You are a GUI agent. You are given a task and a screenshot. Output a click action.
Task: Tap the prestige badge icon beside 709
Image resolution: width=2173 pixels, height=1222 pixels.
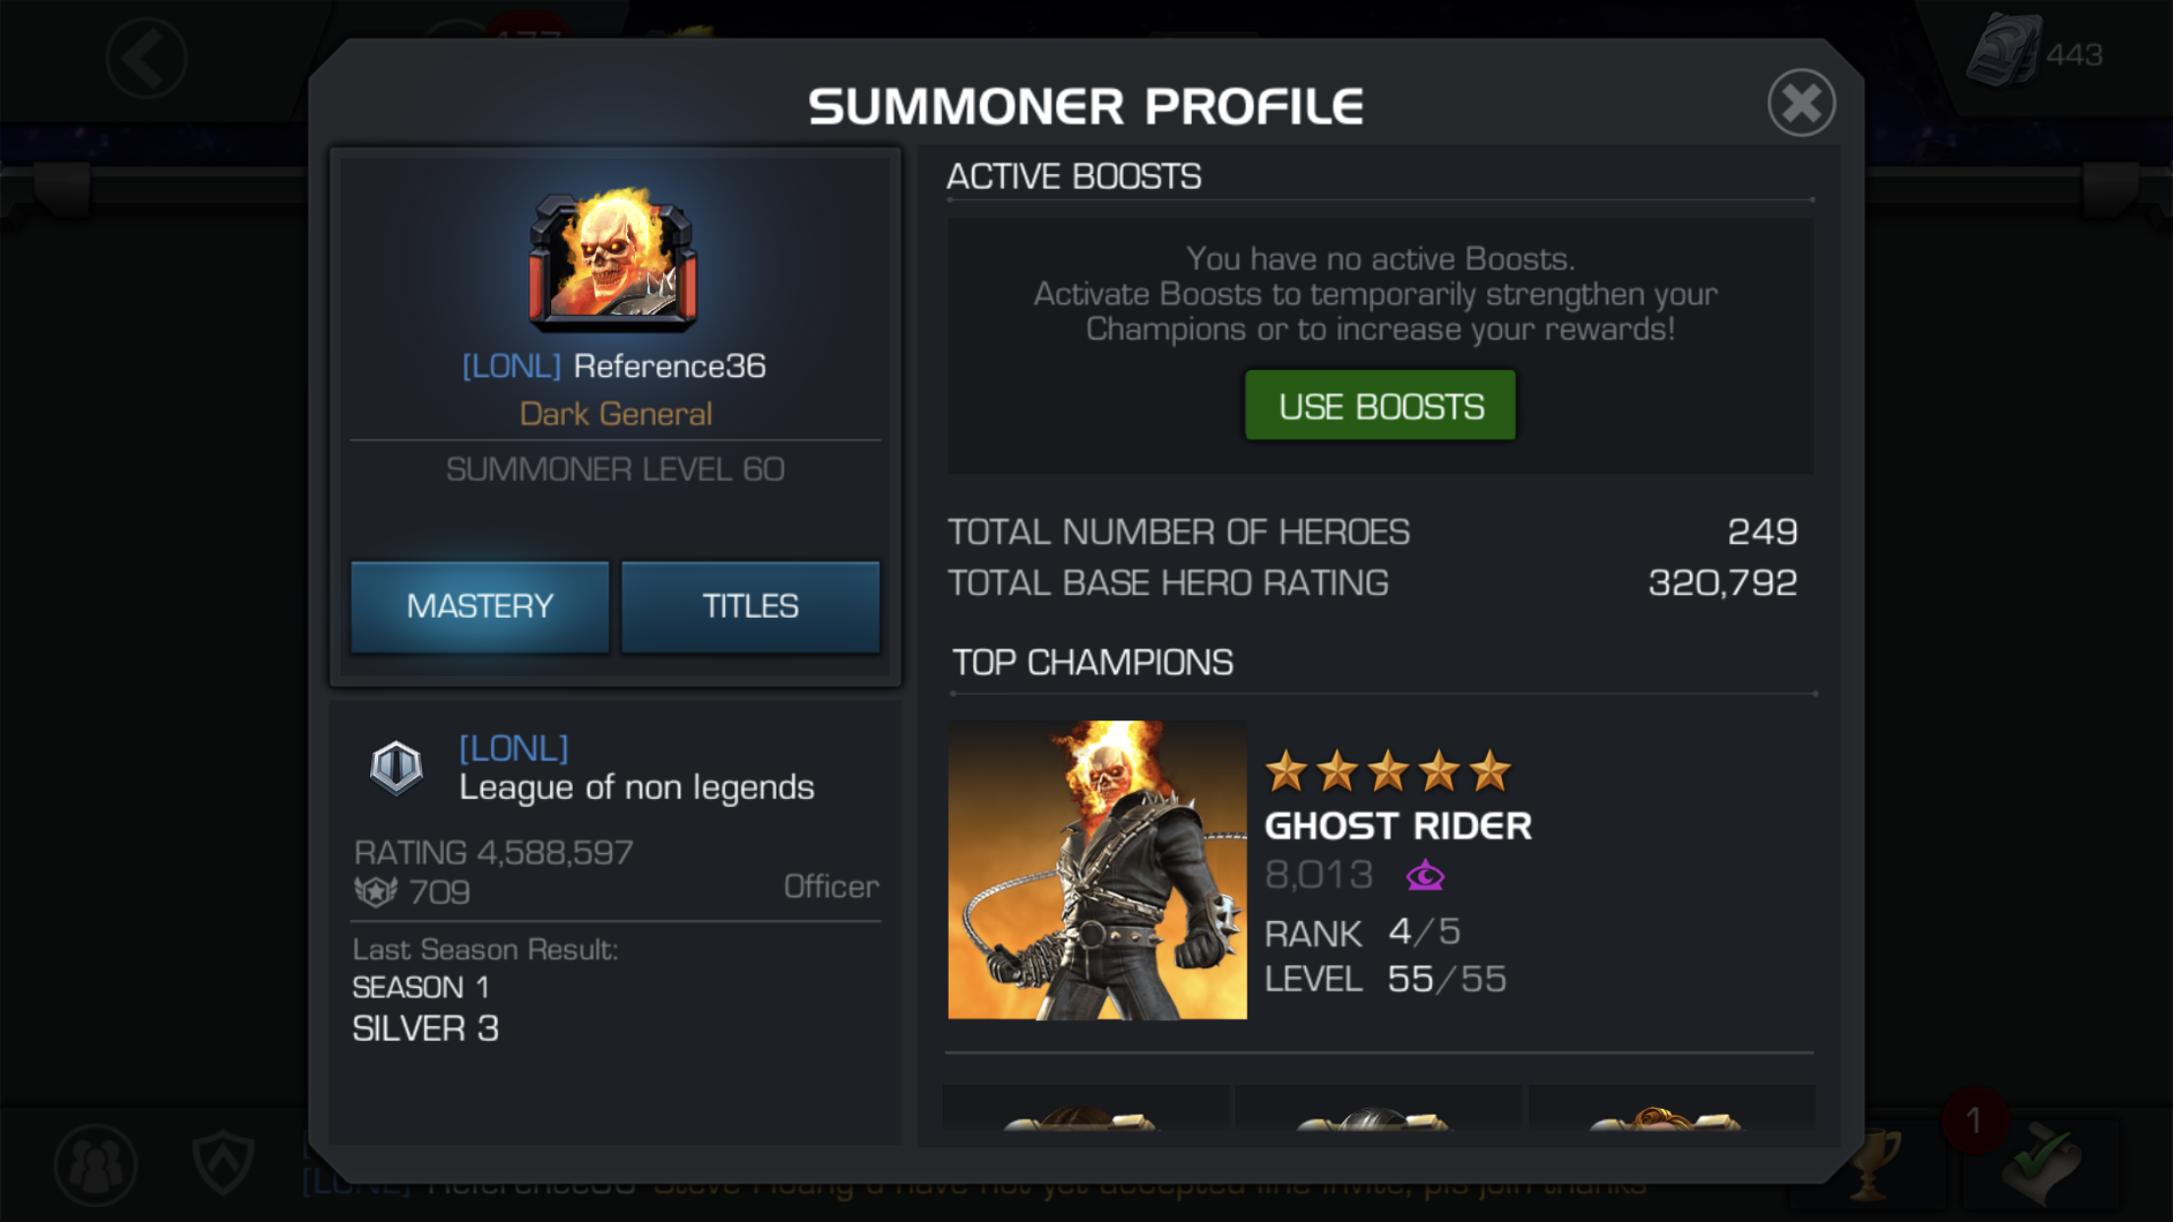[375, 891]
